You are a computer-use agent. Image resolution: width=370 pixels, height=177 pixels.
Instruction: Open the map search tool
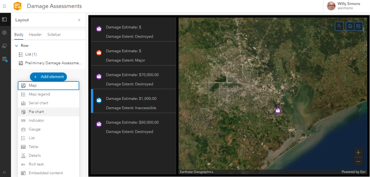(x=339, y=26)
